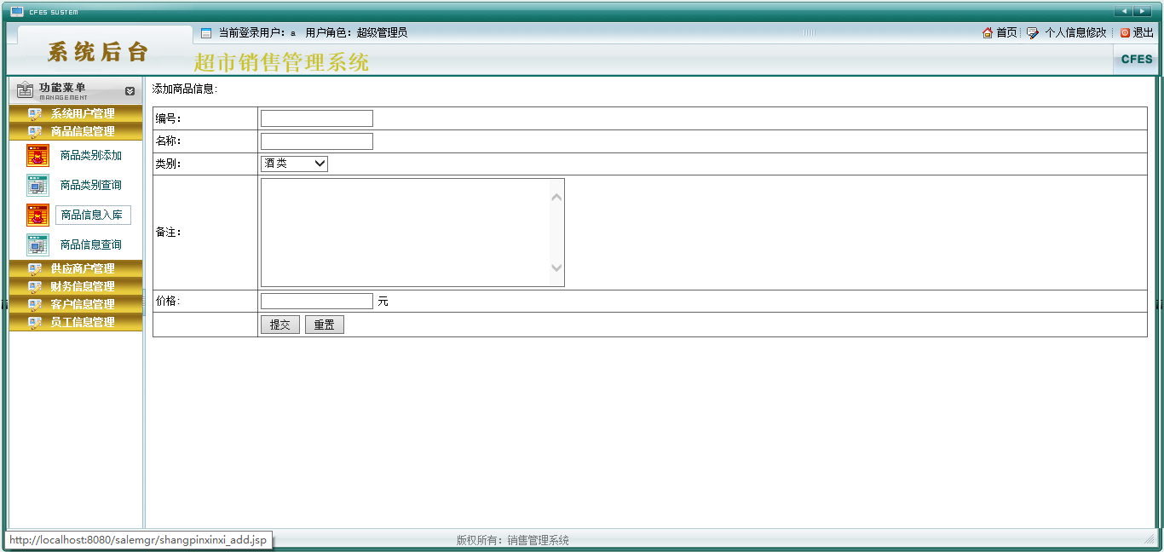Open 首页 home link
The height and width of the screenshot is (552, 1164).
coord(1006,32)
